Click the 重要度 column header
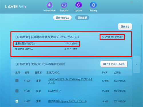This screenshot has height=107, width=143. (38, 73)
